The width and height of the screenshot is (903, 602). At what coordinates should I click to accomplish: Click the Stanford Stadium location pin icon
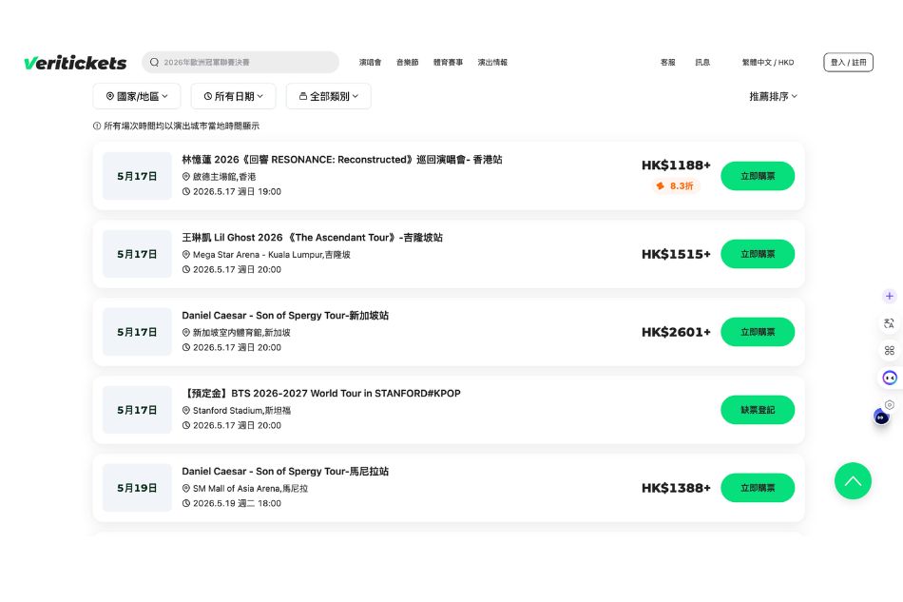coord(186,410)
